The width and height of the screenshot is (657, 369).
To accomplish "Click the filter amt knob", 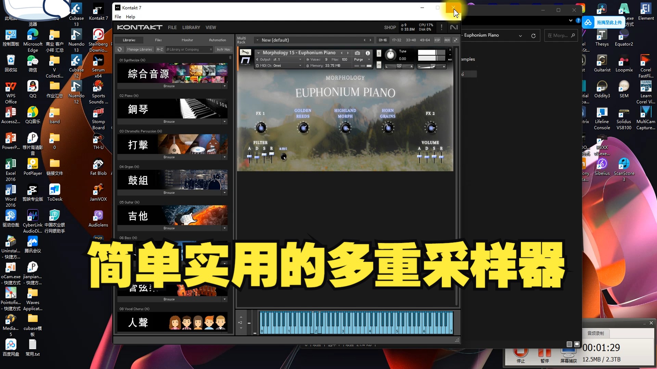I will (283, 157).
